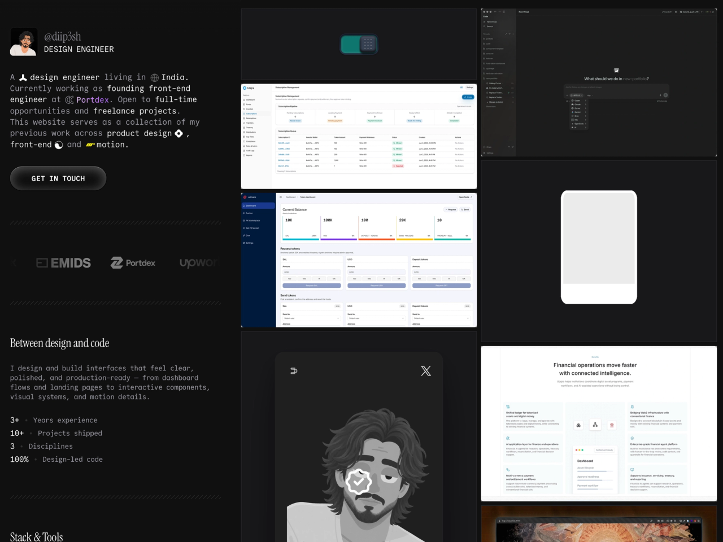Click the orange Deposit Tokens balance bar

[376, 239]
